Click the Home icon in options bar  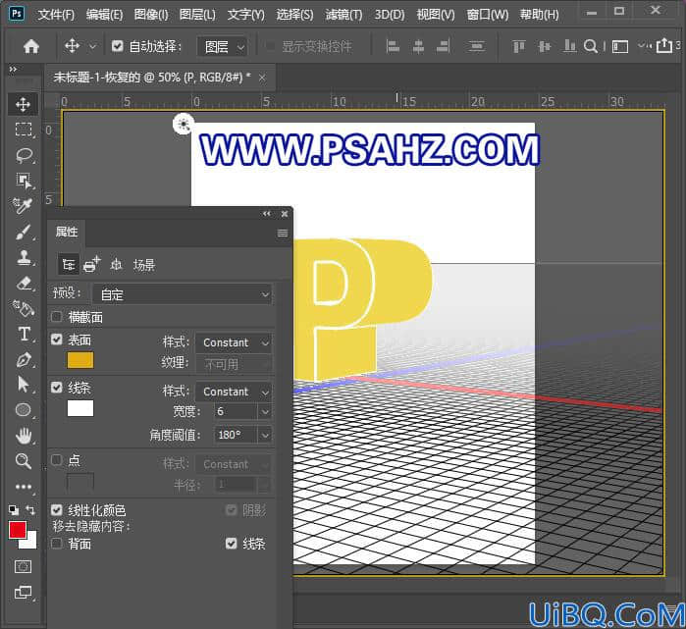click(x=31, y=46)
